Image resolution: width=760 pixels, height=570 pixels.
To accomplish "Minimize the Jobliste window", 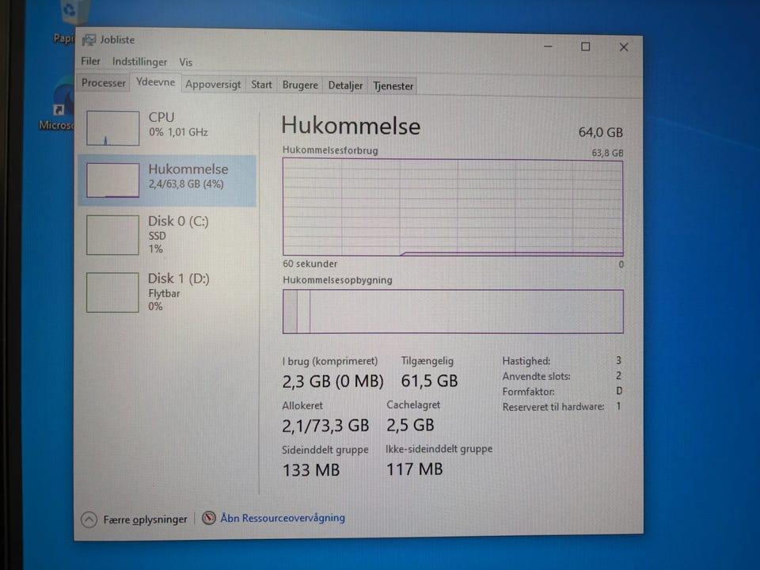I will 548,47.
